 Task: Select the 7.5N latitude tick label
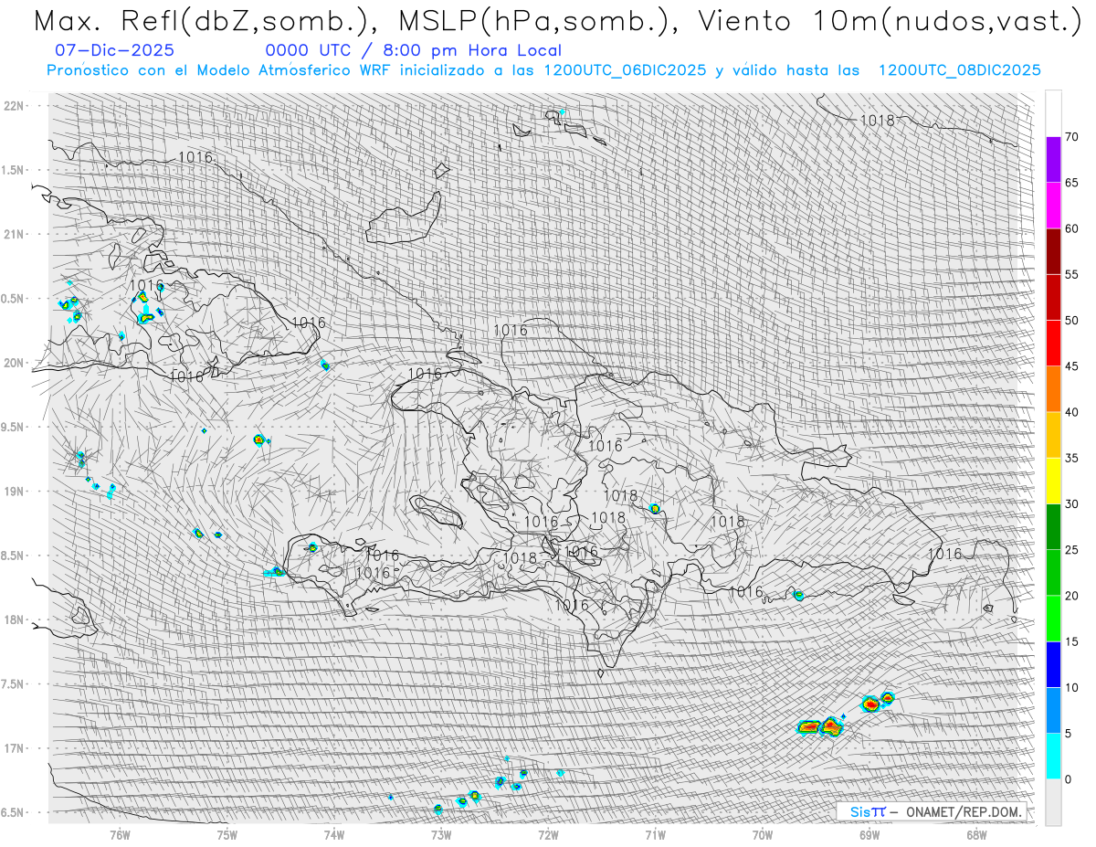point(14,684)
